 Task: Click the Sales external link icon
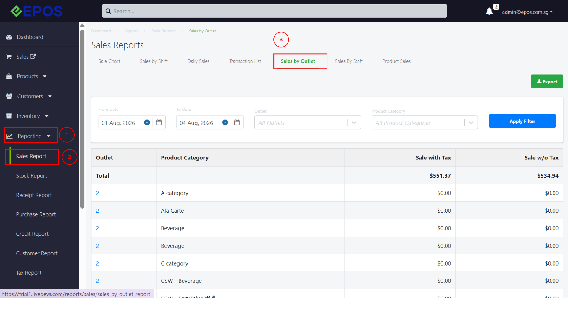point(33,56)
